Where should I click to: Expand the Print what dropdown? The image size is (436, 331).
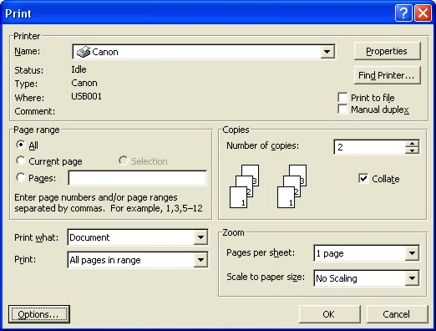click(200, 237)
